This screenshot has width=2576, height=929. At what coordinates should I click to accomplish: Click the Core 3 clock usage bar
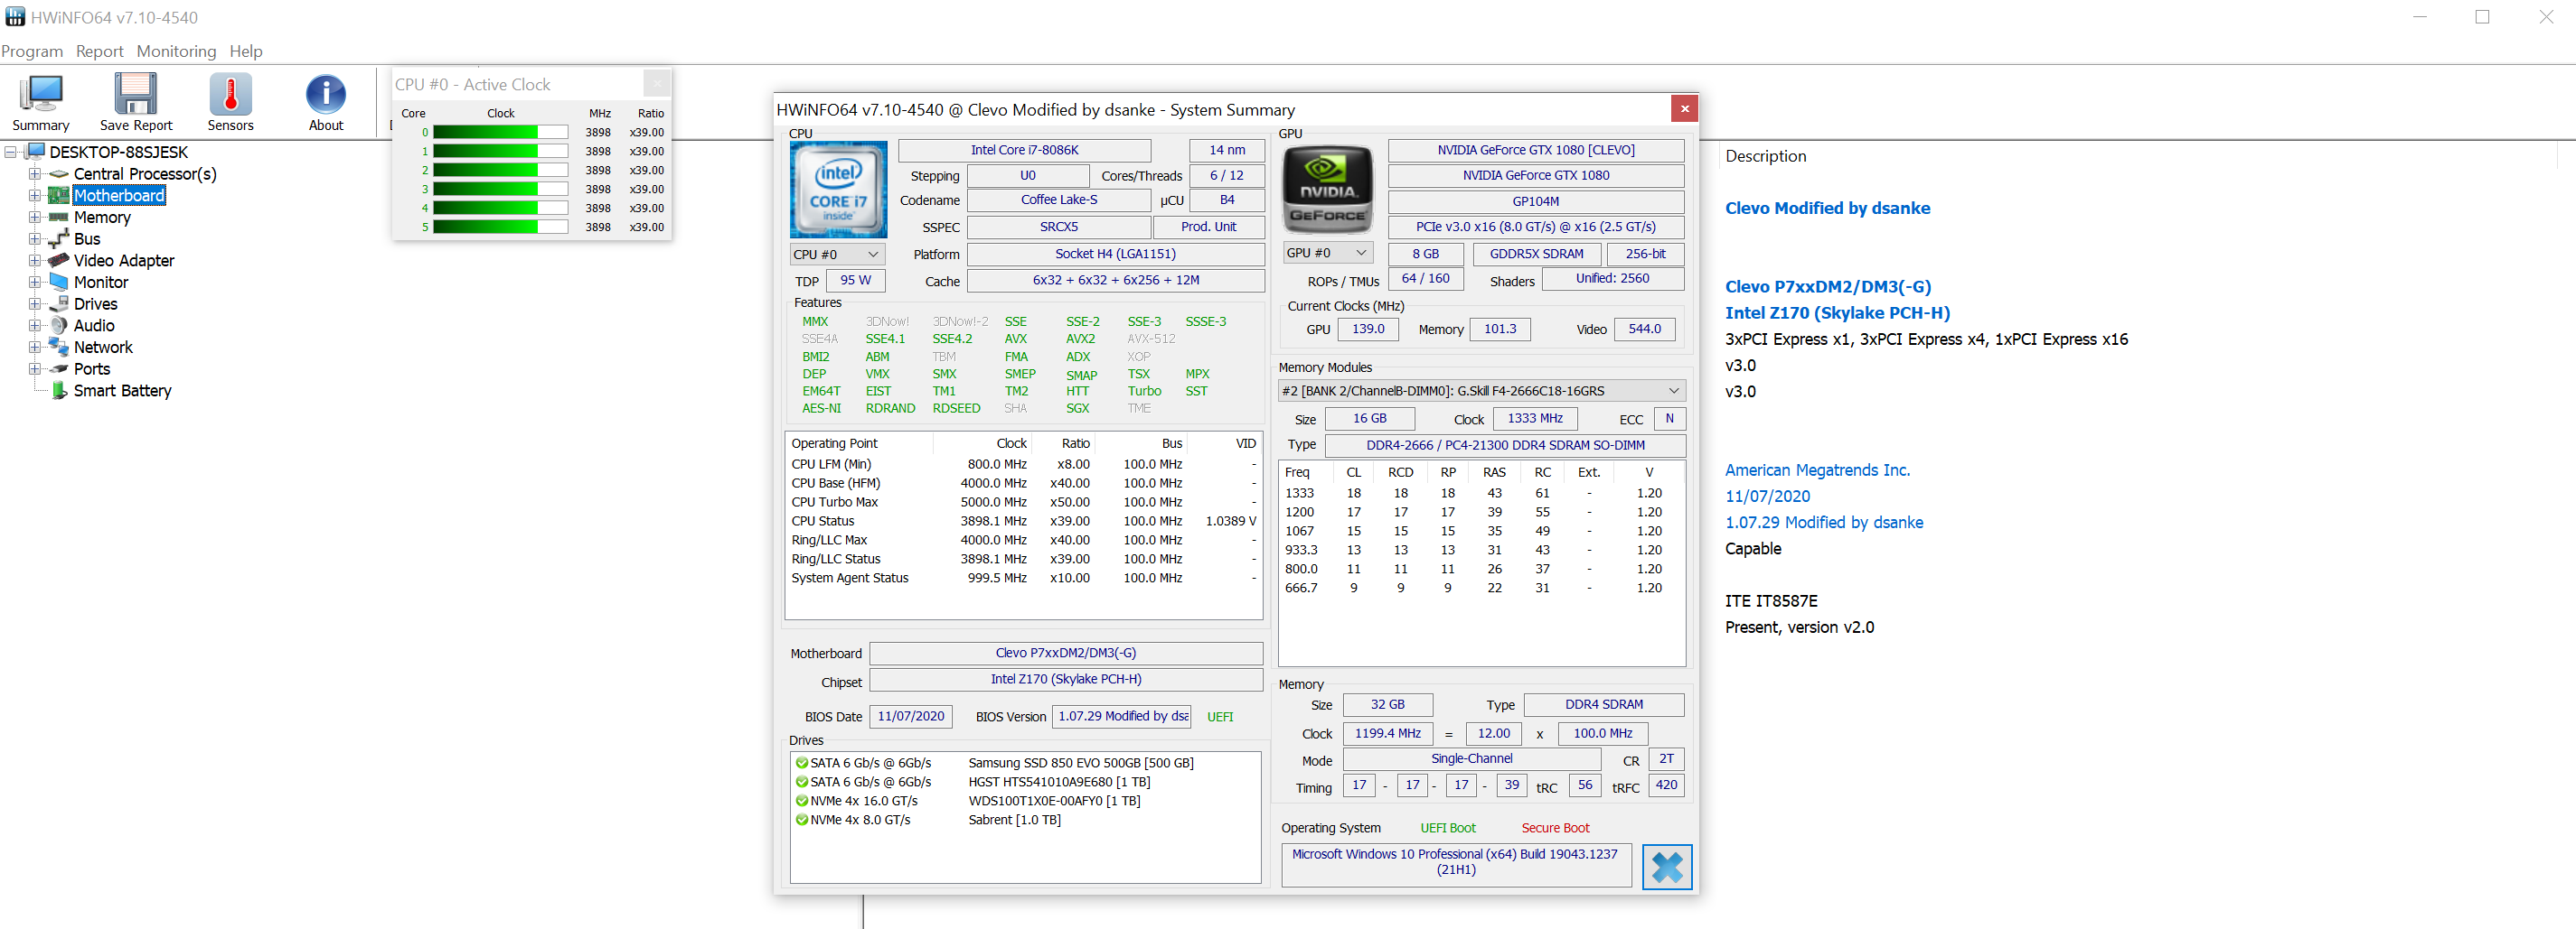[x=500, y=189]
